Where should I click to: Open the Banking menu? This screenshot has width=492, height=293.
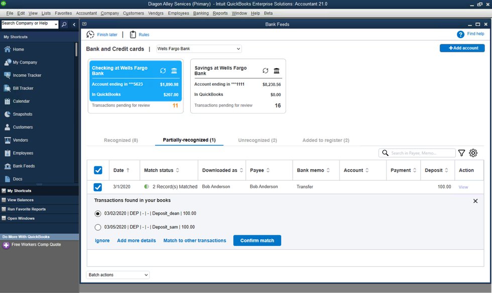201,13
